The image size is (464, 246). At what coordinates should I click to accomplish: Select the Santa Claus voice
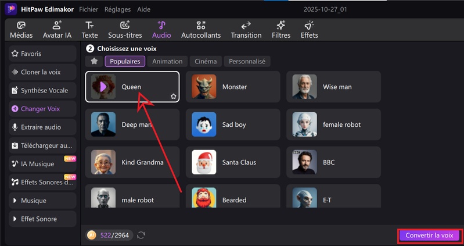tap(233, 162)
